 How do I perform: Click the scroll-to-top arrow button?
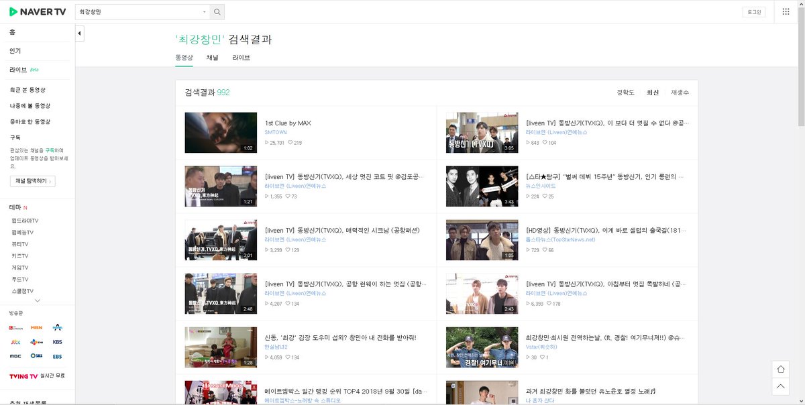pyautogui.click(x=780, y=386)
